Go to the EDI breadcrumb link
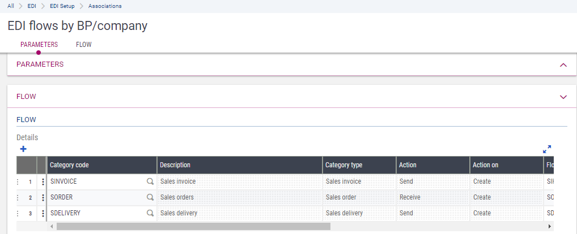Screen dimensions: 577x234 pos(32,6)
